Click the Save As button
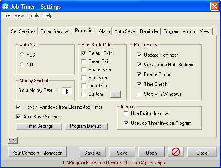Image resolution: width=221 pixels, height=168 pixels. [93, 152]
